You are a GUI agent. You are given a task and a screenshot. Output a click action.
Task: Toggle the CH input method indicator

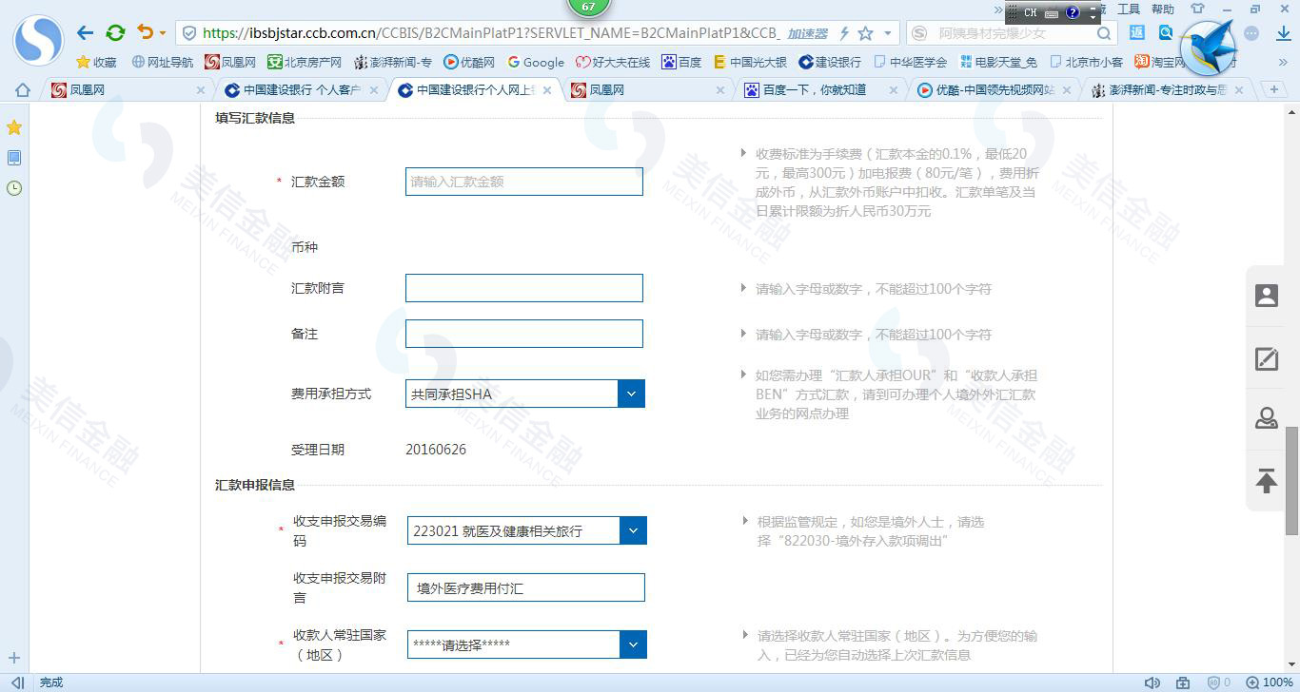1029,13
